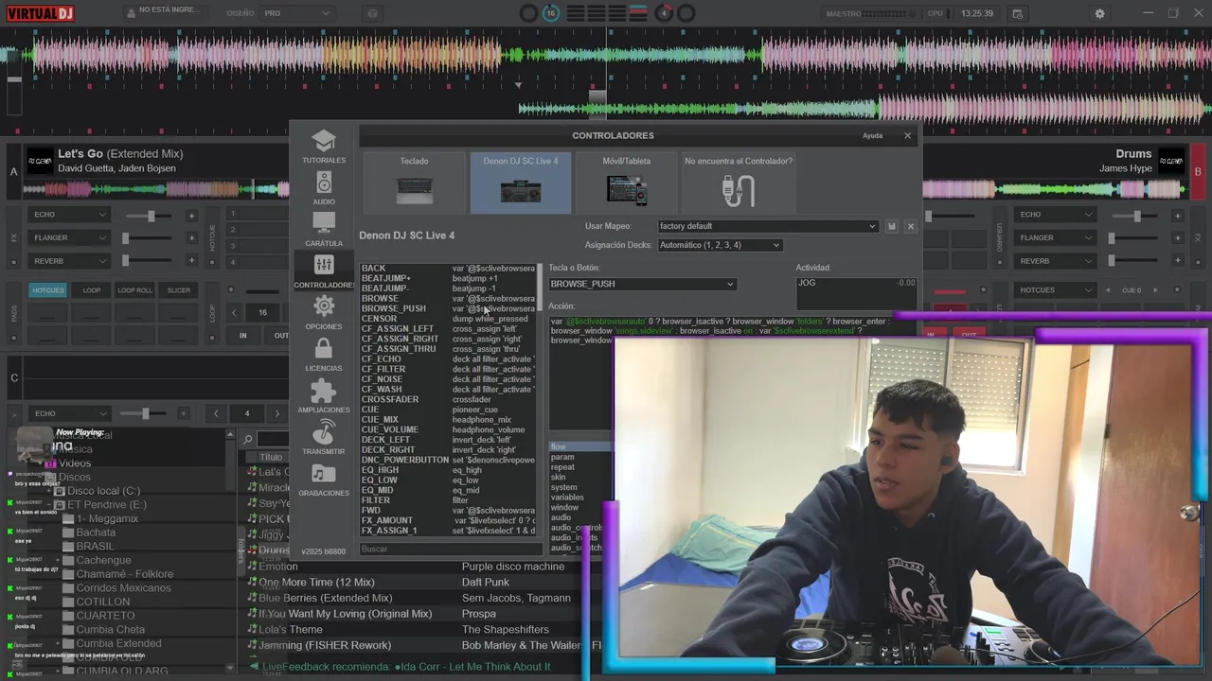Select the Controladores settings section

tap(324, 271)
